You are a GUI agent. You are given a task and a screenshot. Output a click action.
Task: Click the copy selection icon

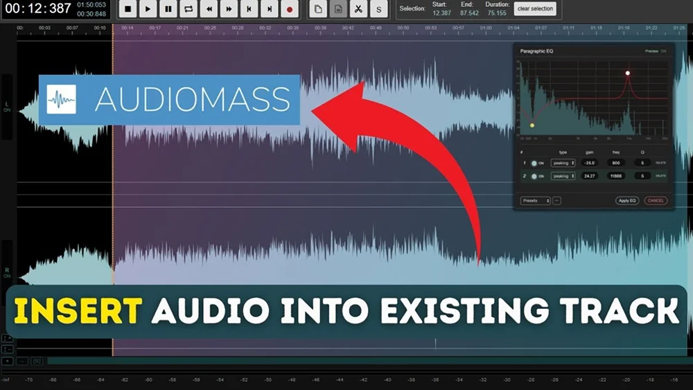coord(318,9)
